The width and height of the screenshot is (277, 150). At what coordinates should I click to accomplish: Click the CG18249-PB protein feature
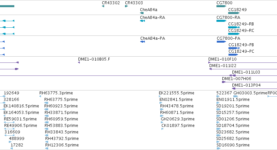(234, 48)
